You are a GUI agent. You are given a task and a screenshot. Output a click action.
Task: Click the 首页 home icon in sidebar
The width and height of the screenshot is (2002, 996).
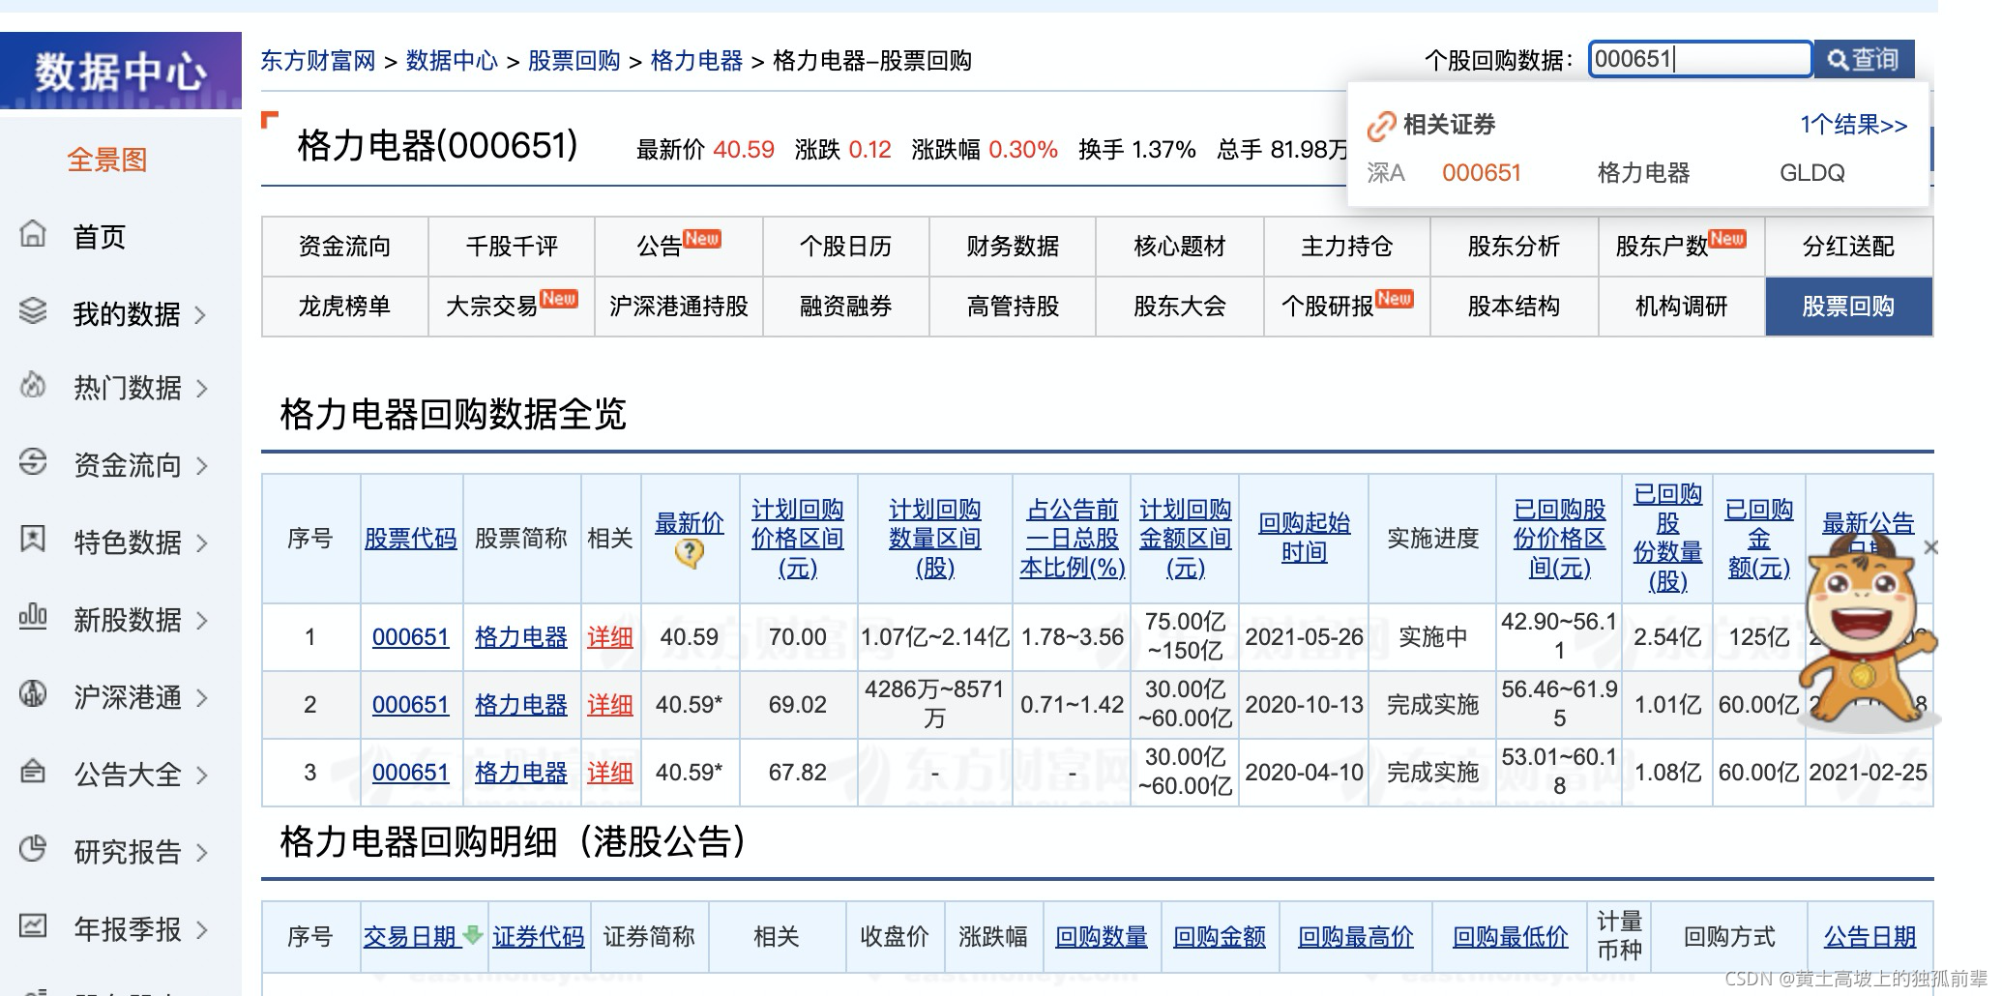coord(34,235)
